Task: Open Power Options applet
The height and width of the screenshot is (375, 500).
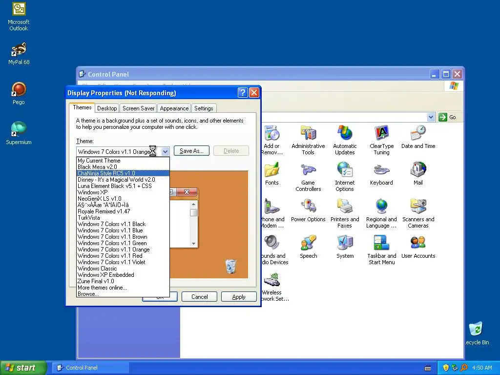Action: pyautogui.click(x=308, y=210)
